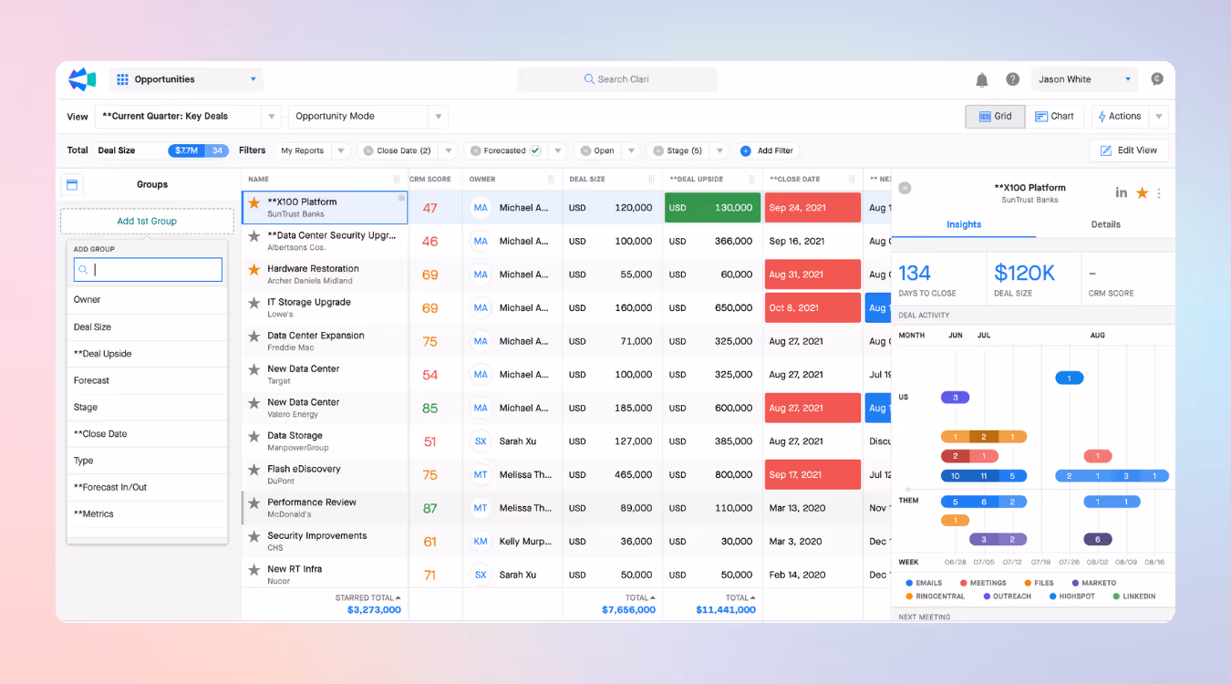Expand the Open filter dropdown arrow

[x=631, y=150]
